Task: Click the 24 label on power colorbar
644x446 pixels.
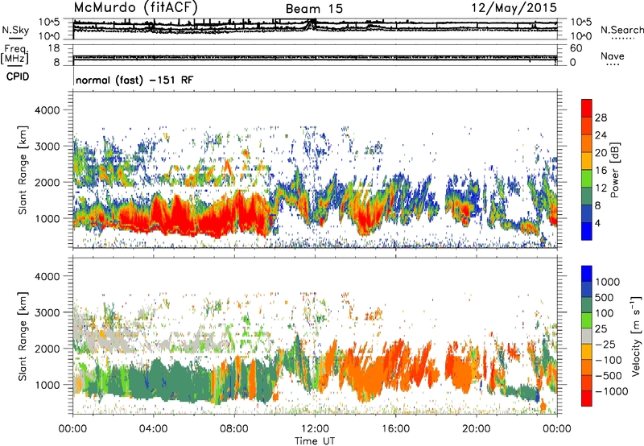Action: tap(601, 135)
